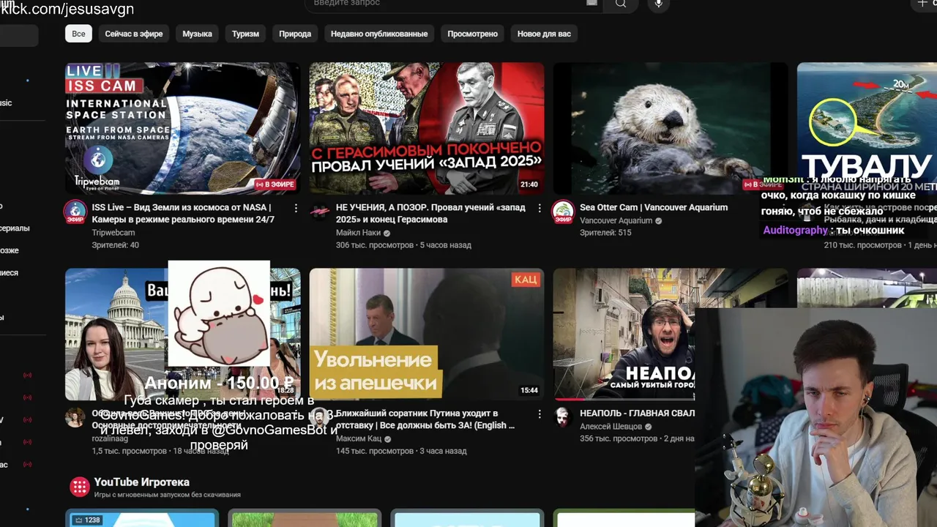Open the Неаполь video thumbnail
The width and height of the screenshot is (937, 527).
pyautogui.click(x=624, y=334)
